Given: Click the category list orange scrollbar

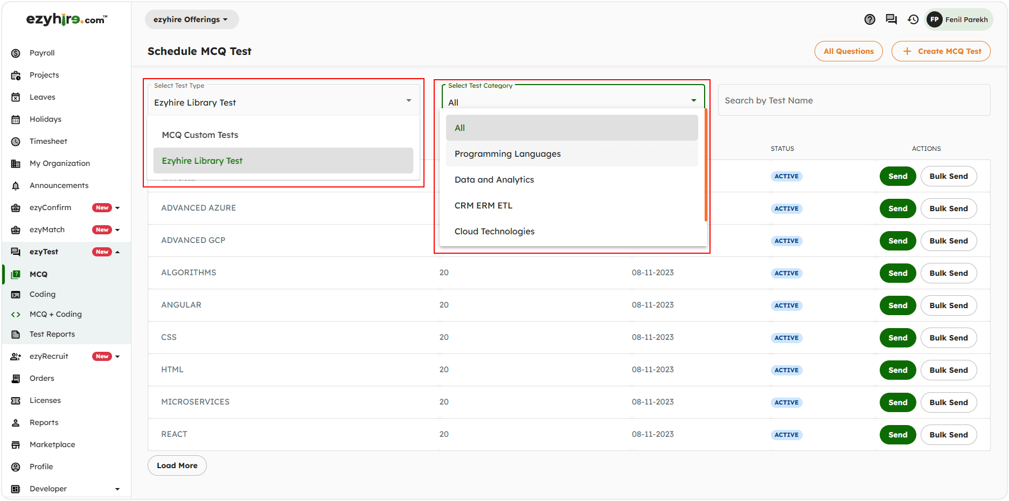Looking at the screenshot, I should click(x=706, y=165).
